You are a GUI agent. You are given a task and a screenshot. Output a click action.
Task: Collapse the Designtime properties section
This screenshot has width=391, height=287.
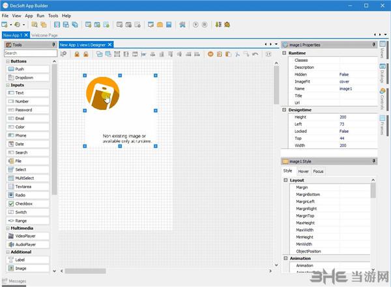coord(284,110)
